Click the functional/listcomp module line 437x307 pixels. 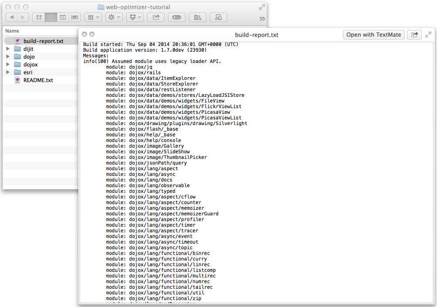[161, 270]
